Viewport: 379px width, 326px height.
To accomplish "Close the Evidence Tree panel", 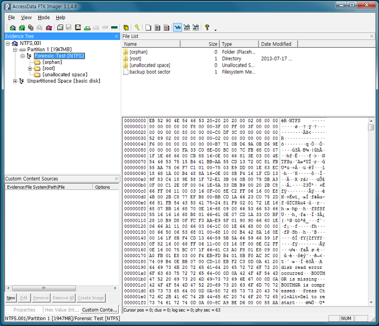I will tap(117, 36).
